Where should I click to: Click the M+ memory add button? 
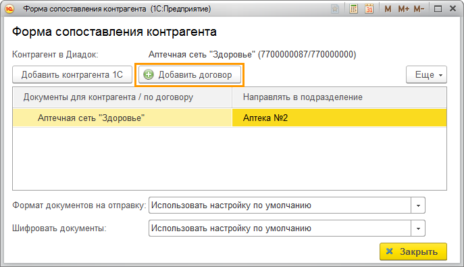pyautogui.click(x=403, y=9)
